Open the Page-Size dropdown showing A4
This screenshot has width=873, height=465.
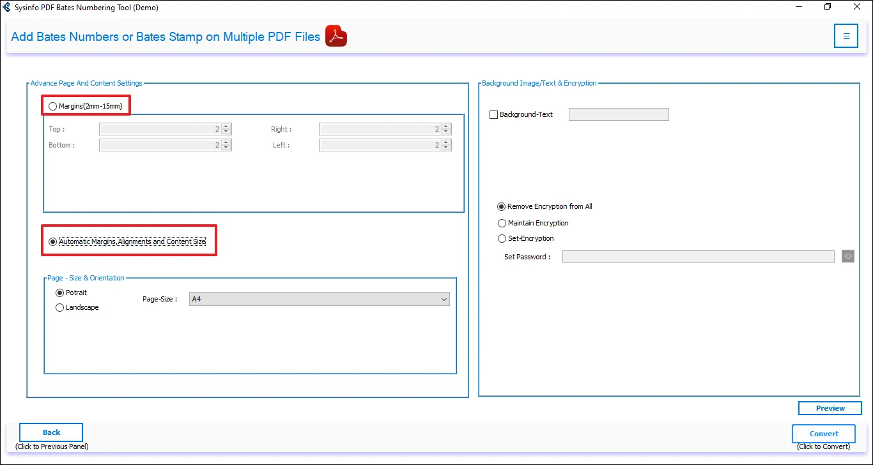click(x=320, y=299)
